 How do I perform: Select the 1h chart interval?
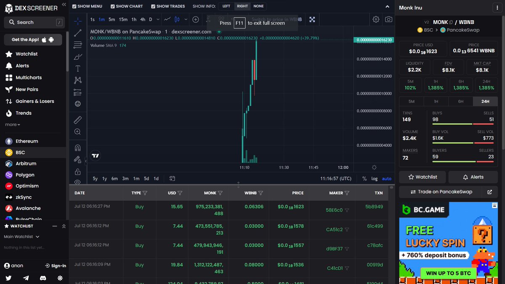click(134, 19)
